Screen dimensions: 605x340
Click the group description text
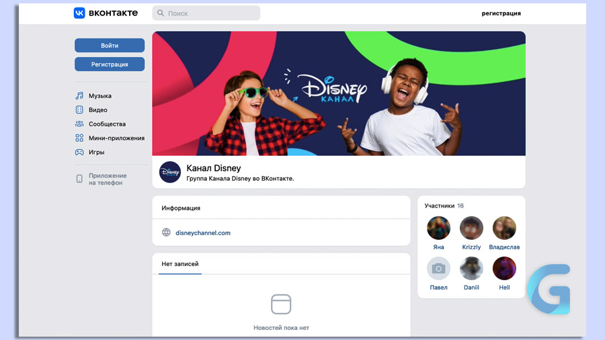(240, 179)
